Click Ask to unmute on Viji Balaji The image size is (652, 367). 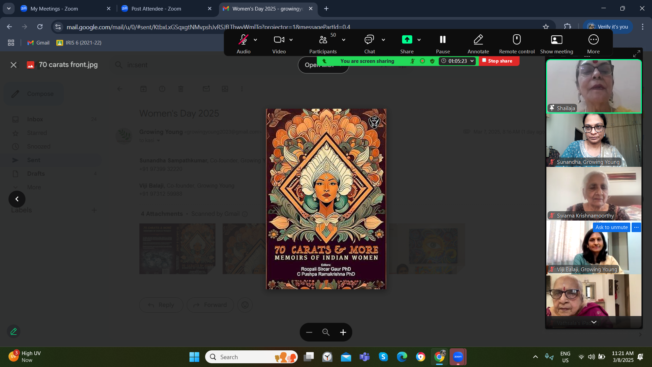[x=611, y=227]
